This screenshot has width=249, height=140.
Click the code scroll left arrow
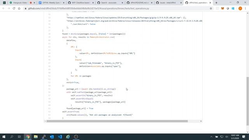point(45,121)
